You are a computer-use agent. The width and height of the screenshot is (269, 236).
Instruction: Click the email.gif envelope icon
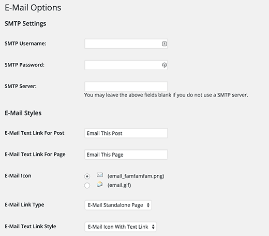100,184
